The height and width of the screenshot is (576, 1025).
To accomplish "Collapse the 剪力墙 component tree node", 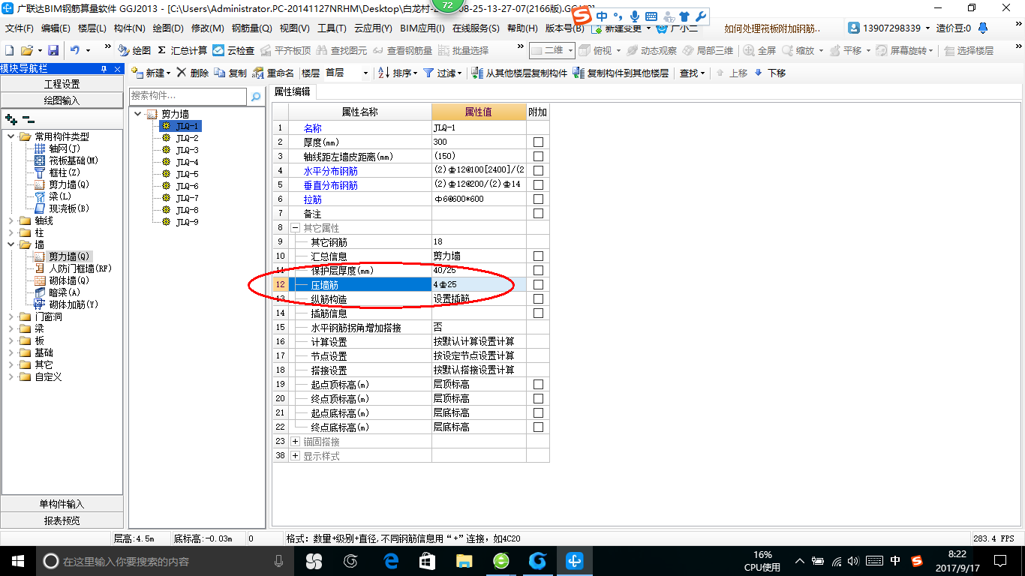I will (x=137, y=114).
